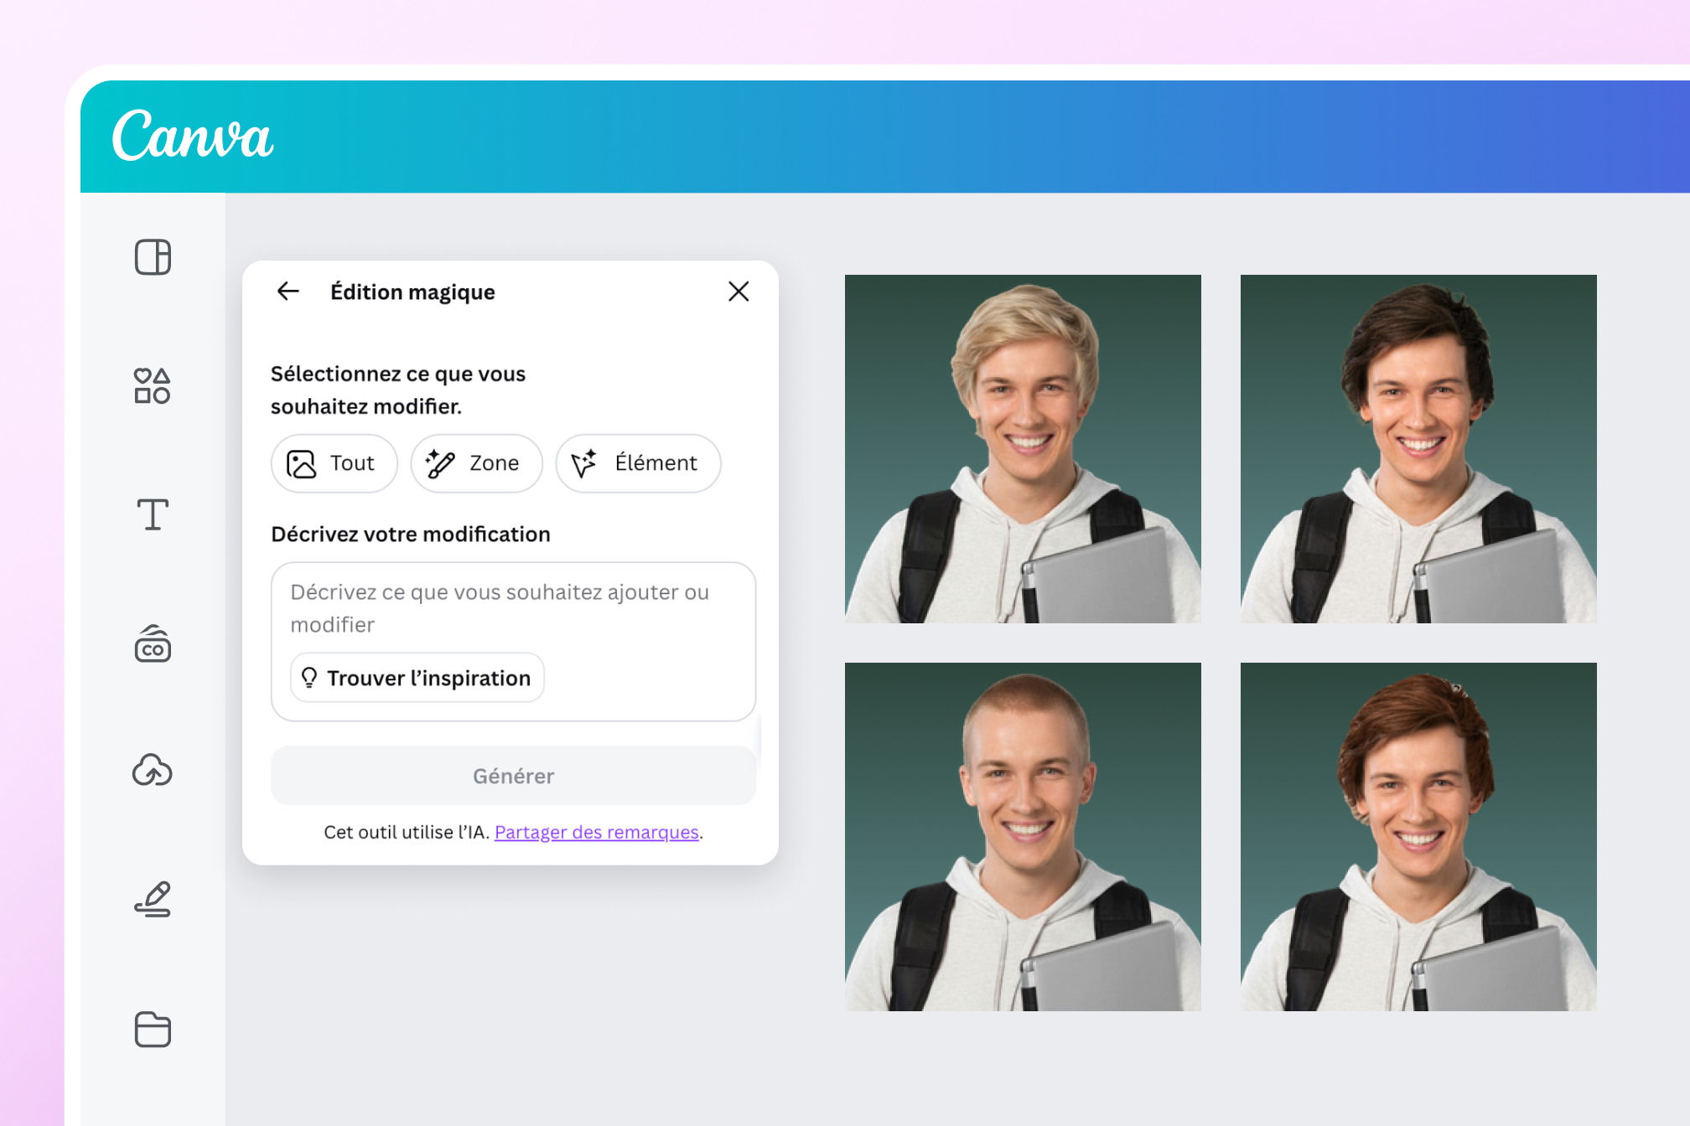The width and height of the screenshot is (1690, 1126).
Task: Select the blond hair portrait result
Action: 1023,449
